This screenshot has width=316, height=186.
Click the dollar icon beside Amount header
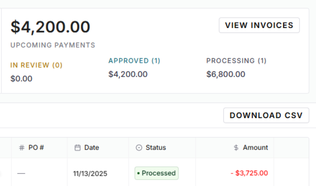(x=236, y=147)
